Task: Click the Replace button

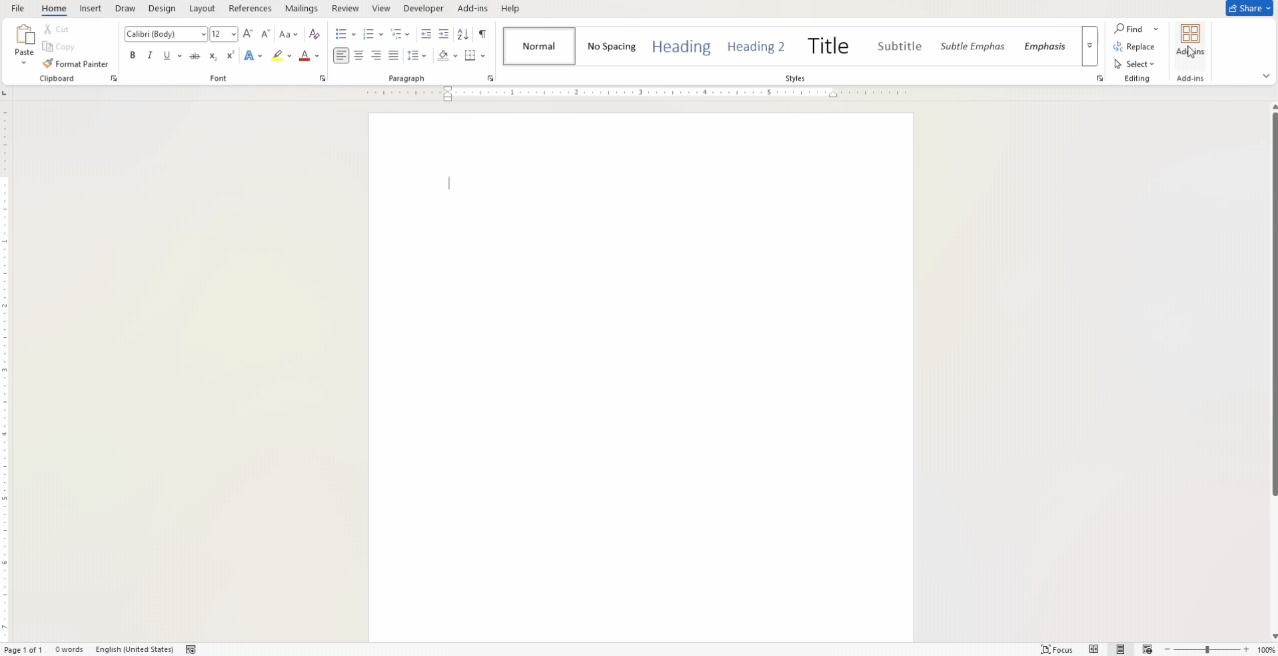Action: (1134, 47)
